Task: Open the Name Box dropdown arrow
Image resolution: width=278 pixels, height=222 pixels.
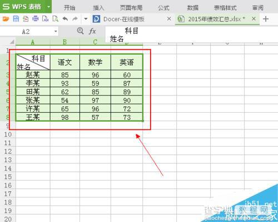Action: [56, 31]
